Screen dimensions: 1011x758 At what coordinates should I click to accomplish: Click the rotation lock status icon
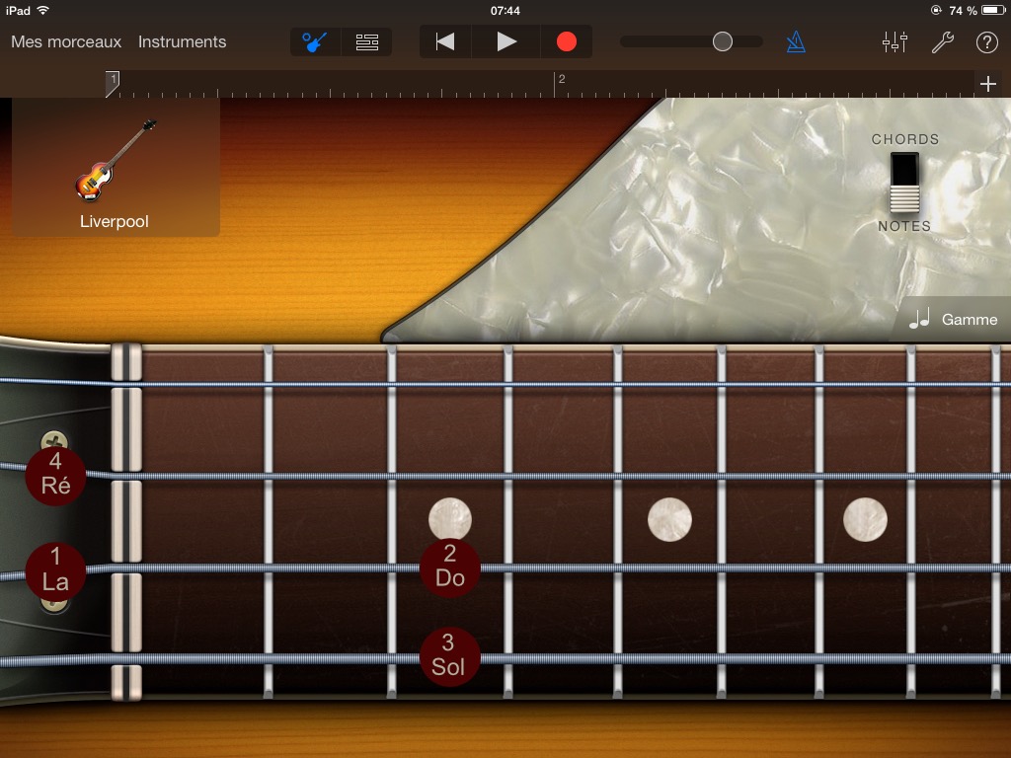pyautogui.click(x=936, y=10)
